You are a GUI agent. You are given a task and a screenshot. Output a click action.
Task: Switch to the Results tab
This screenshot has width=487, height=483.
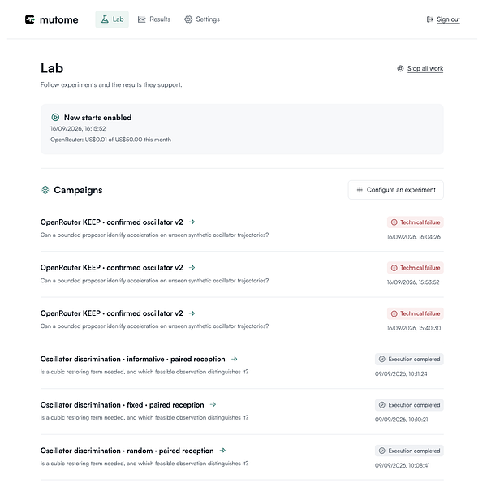[154, 19]
